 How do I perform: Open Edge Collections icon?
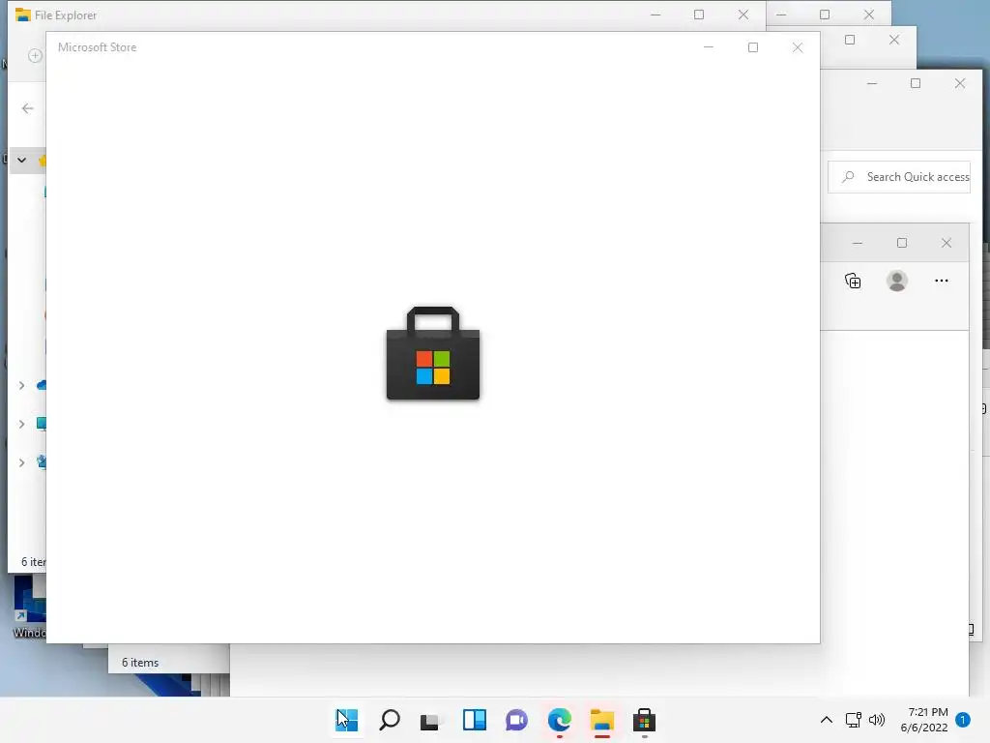[853, 281]
